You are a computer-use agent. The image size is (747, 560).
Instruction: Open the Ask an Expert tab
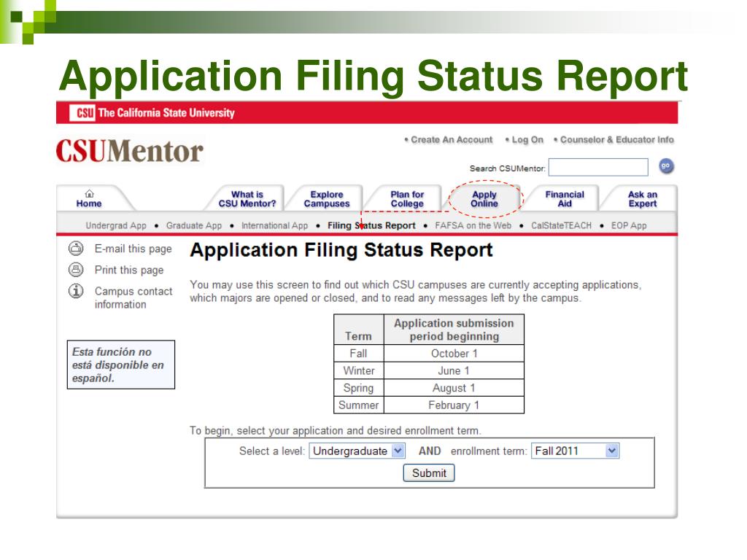coord(643,199)
